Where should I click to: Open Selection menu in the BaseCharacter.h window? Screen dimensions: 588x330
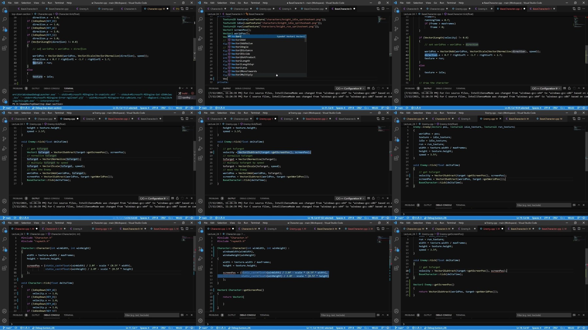pyautogui.click(x=222, y=3)
